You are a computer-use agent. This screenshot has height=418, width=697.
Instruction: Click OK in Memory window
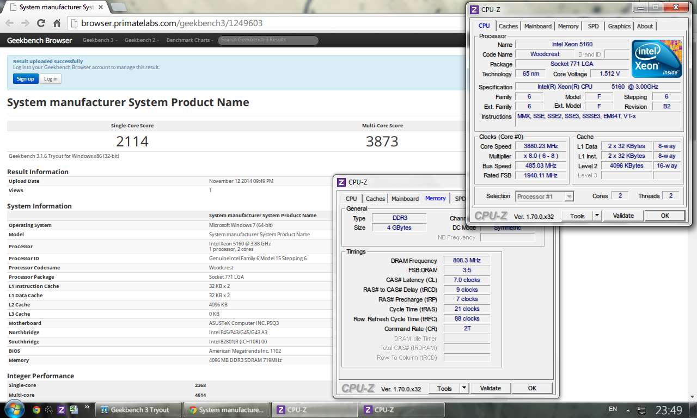point(532,388)
